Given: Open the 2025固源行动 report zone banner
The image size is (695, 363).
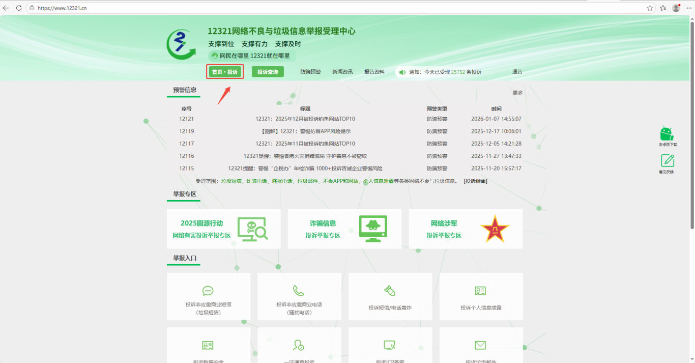Looking at the screenshot, I should point(223,229).
